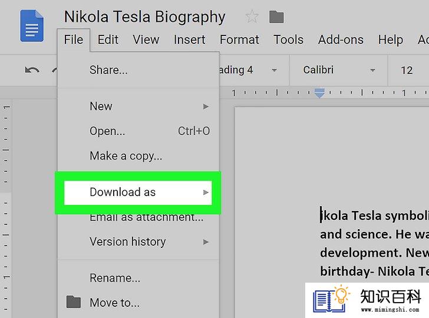Select Open... in the File menu
Screen dimensions: 429x318
[x=138, y=131]
